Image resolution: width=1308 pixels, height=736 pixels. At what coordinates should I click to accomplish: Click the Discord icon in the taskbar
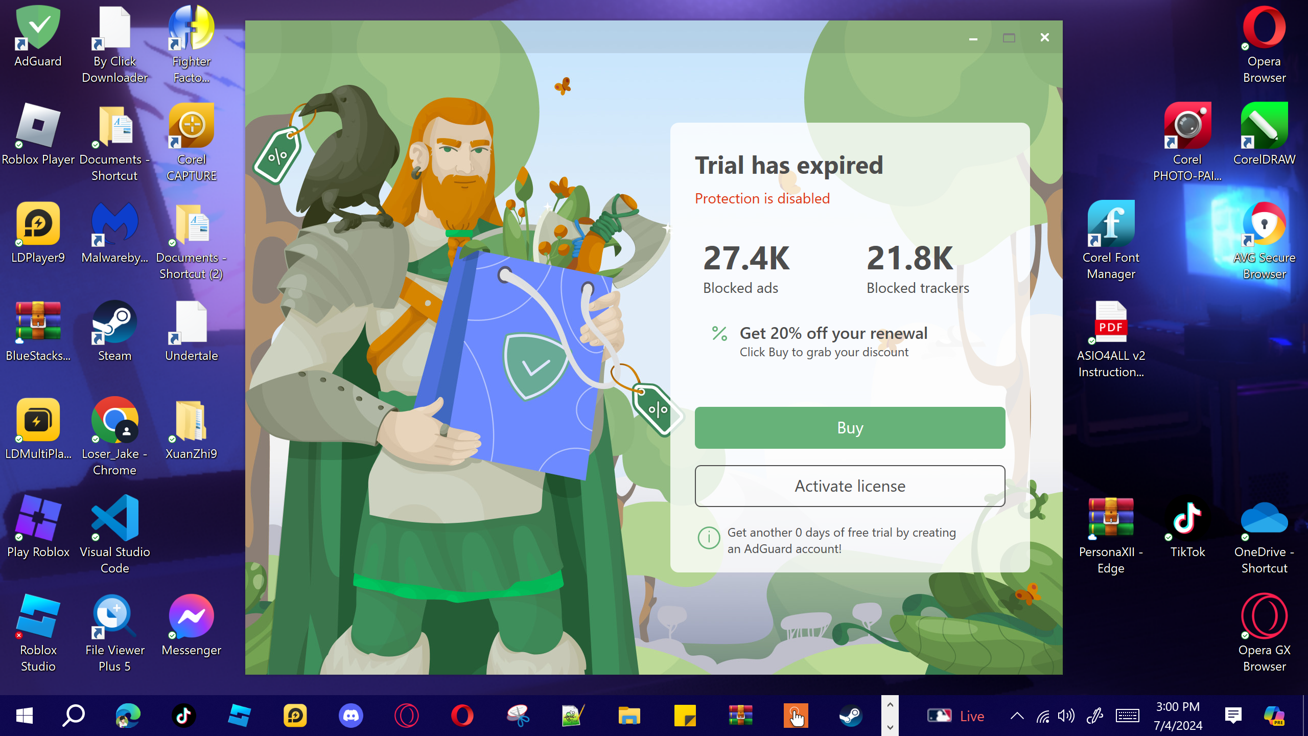click(351, 716)
